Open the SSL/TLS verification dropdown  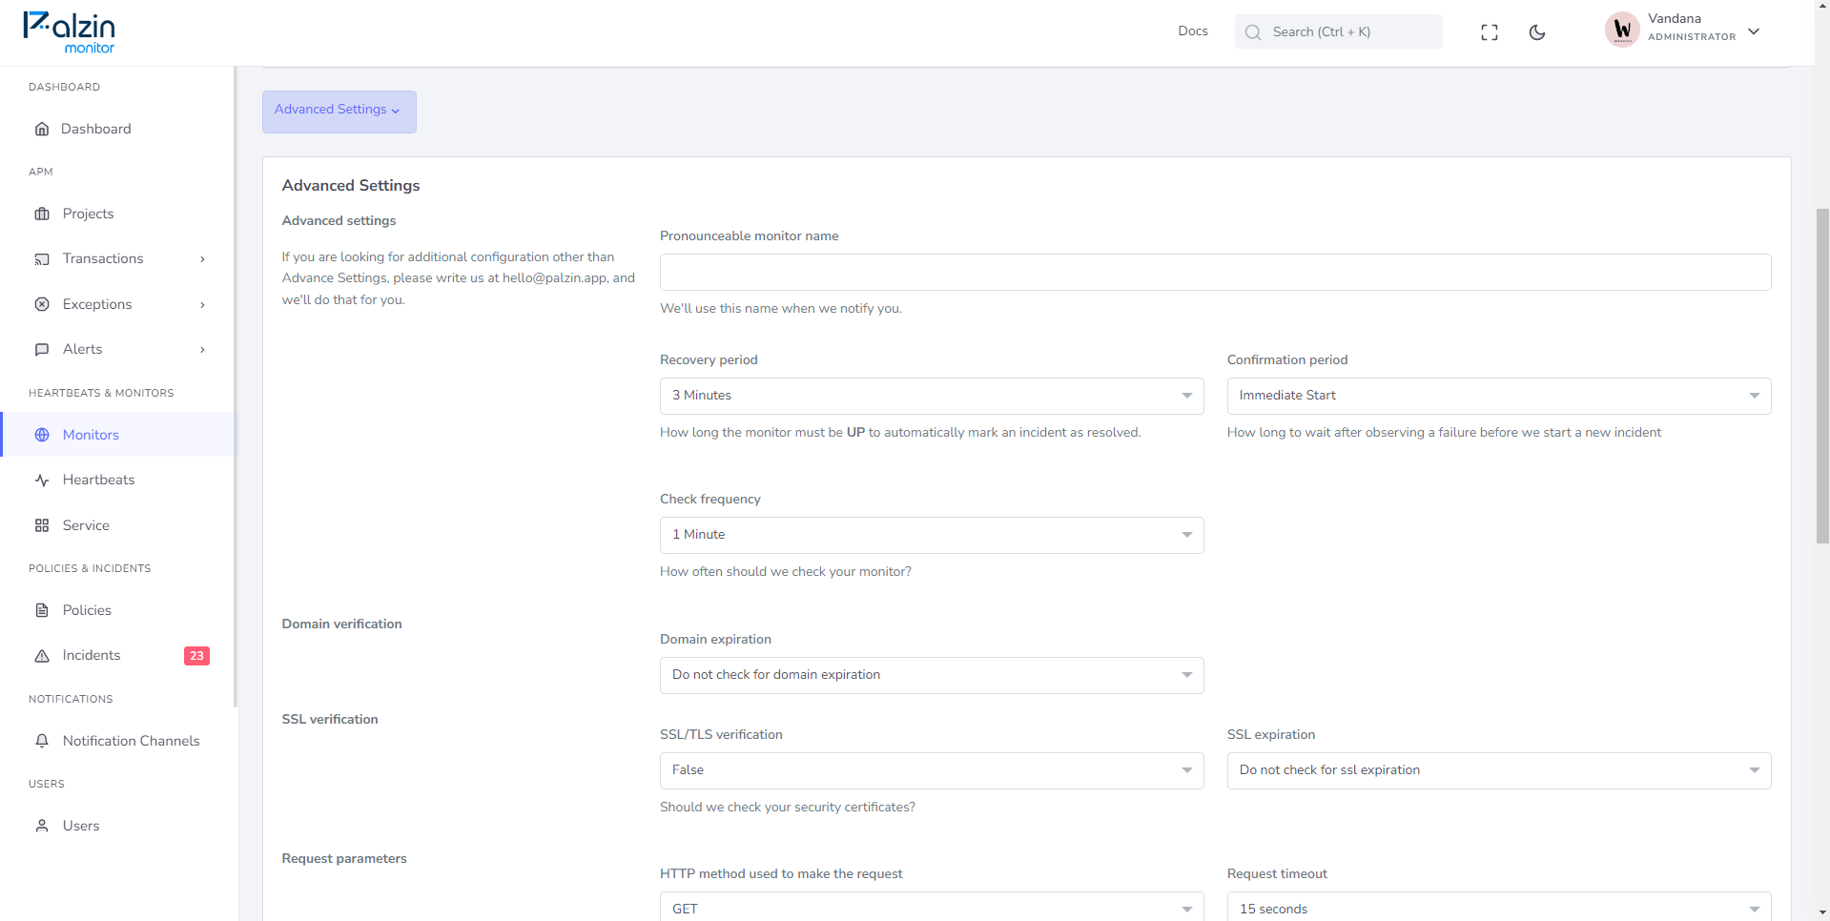tap(932, 770)
